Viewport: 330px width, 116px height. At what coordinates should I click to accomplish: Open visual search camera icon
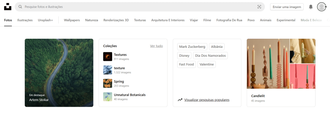(259, 7)
